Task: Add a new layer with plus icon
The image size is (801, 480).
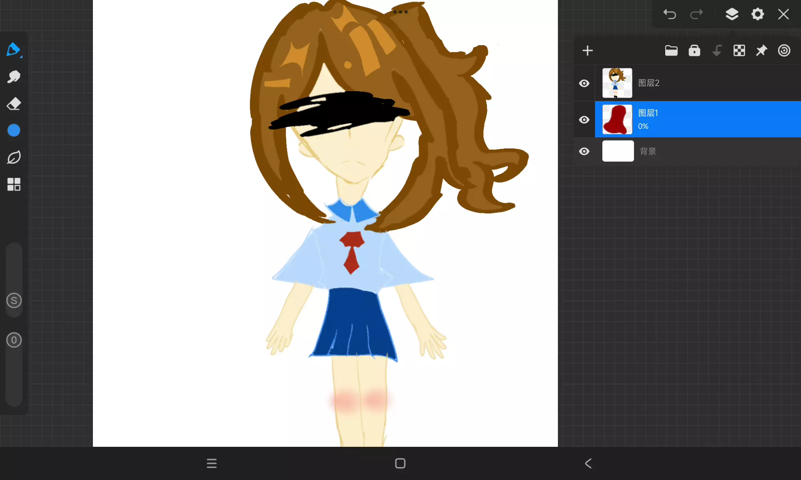Action: [588, 51]
